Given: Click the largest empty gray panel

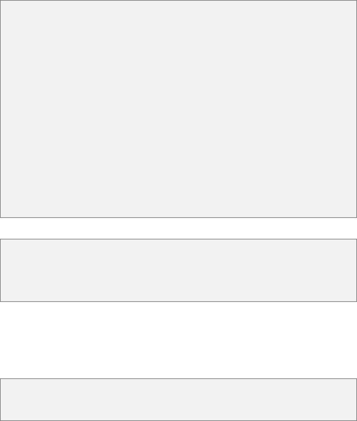Looking at the screenshot, I should coord(178,109).
